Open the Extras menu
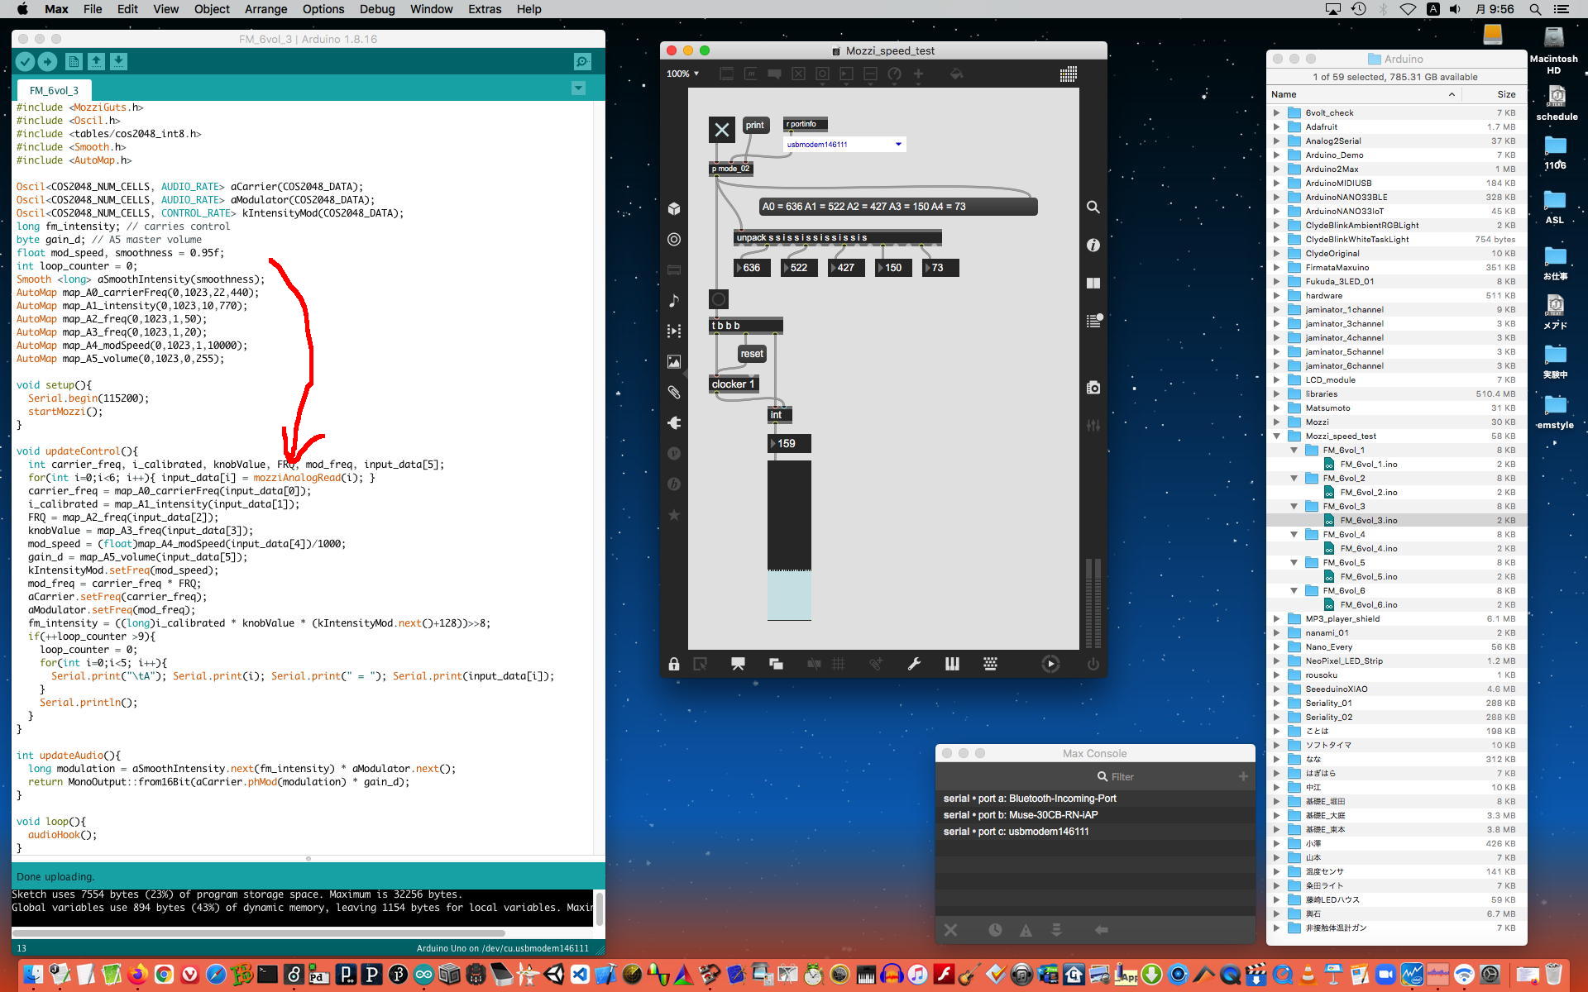Screen dimensions: 1588x992 pos(484,9)
